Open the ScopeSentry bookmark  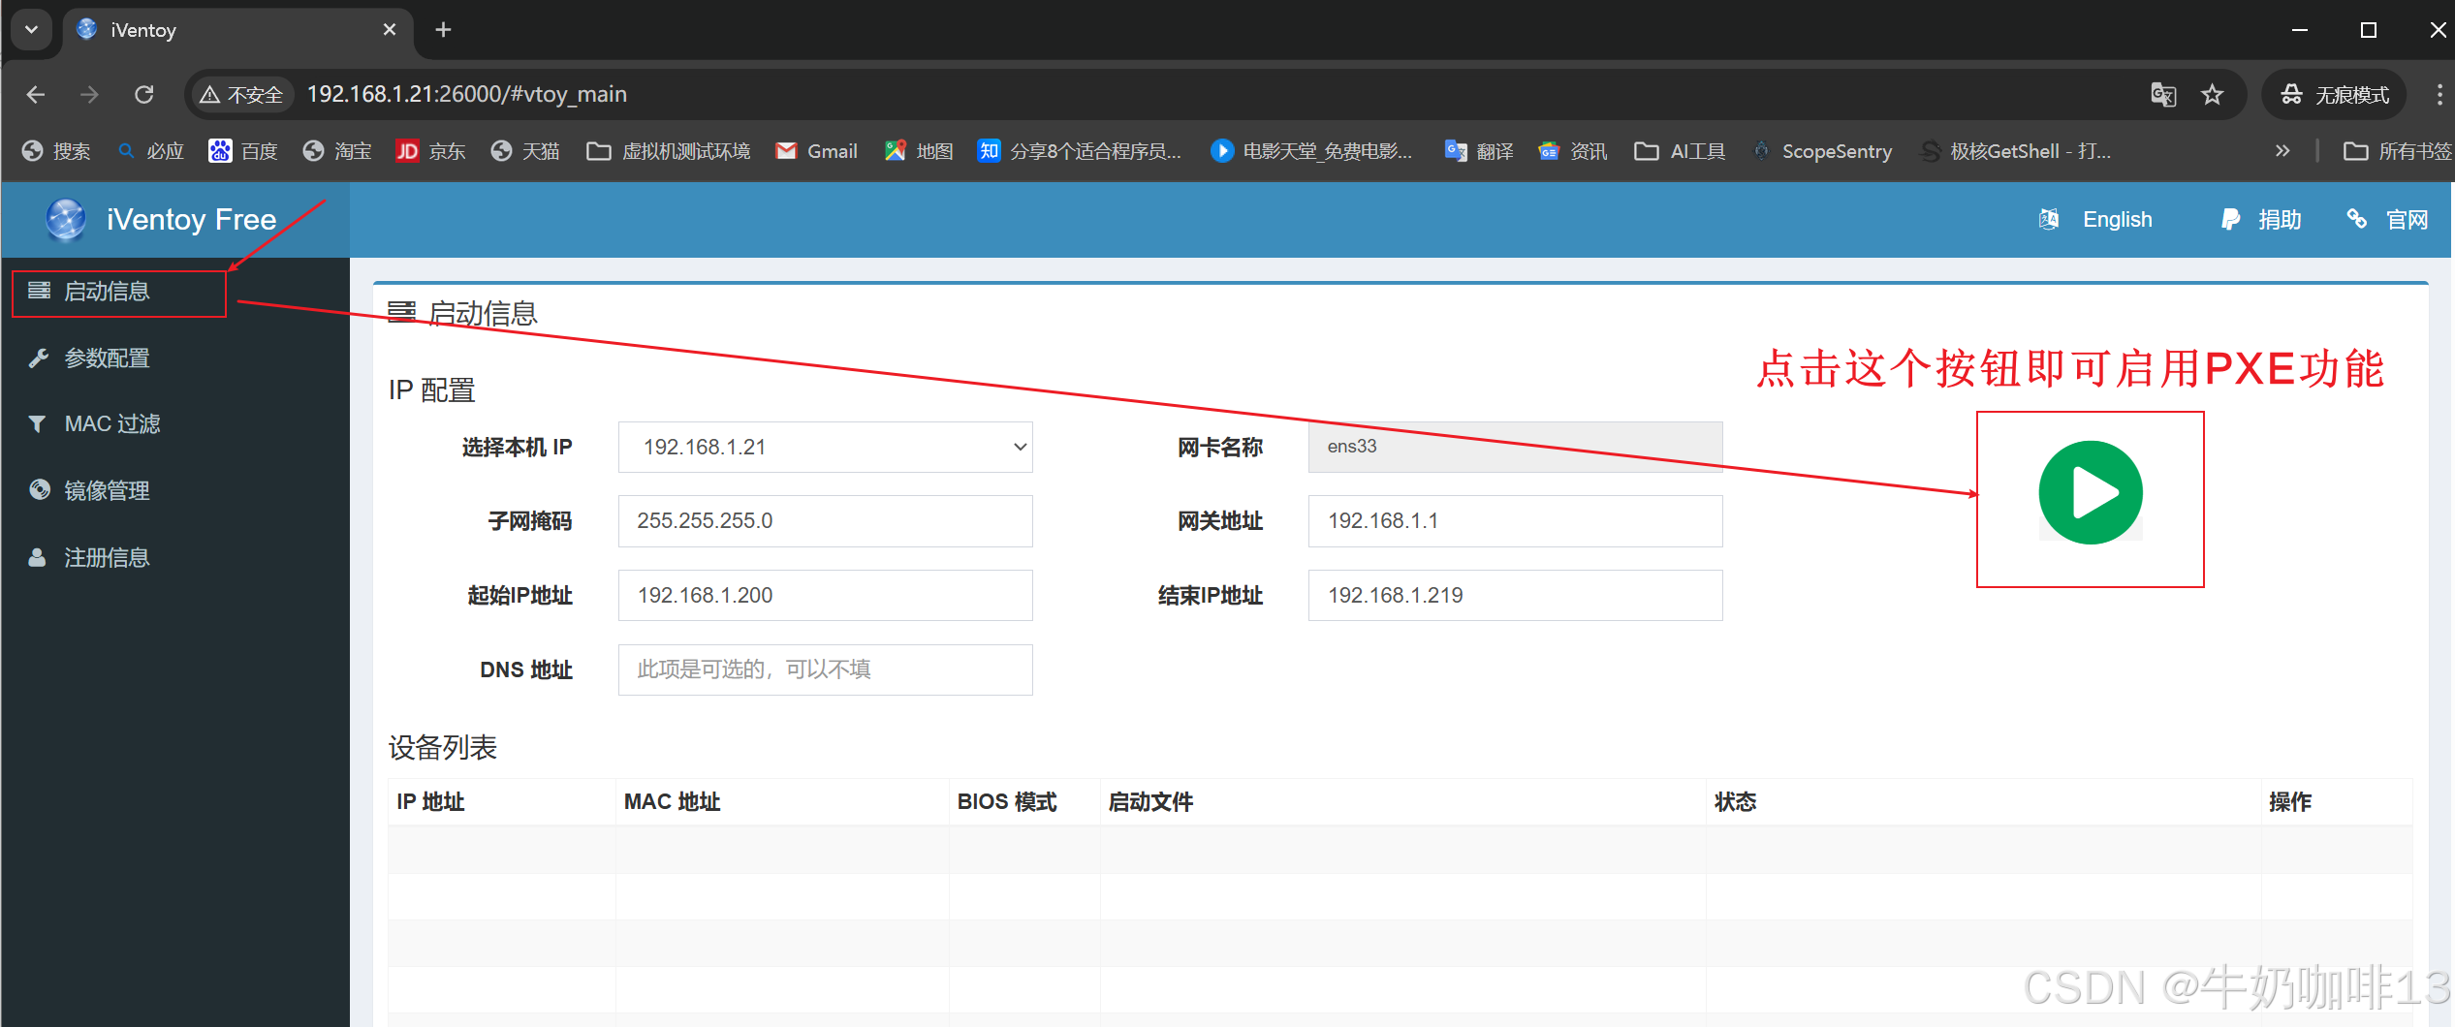click(1821, 151)
